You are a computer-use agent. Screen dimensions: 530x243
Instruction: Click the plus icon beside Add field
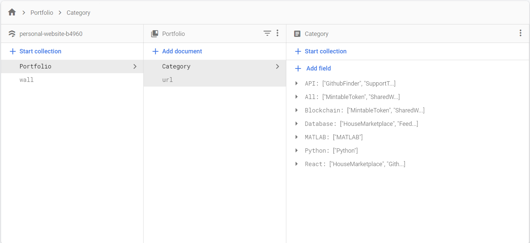298,68
